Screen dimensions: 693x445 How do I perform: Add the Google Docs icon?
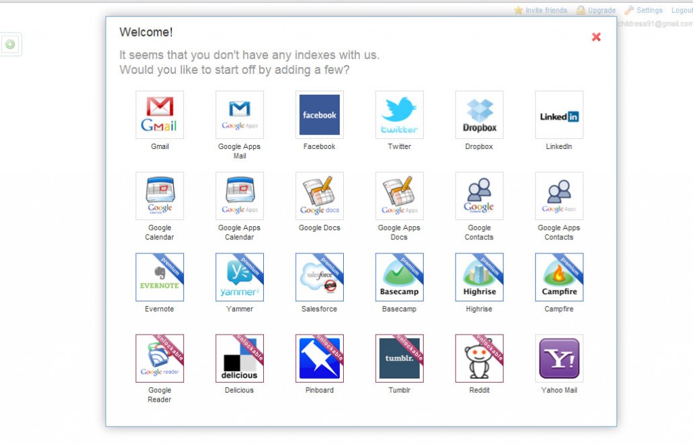[x=319, y=196]
